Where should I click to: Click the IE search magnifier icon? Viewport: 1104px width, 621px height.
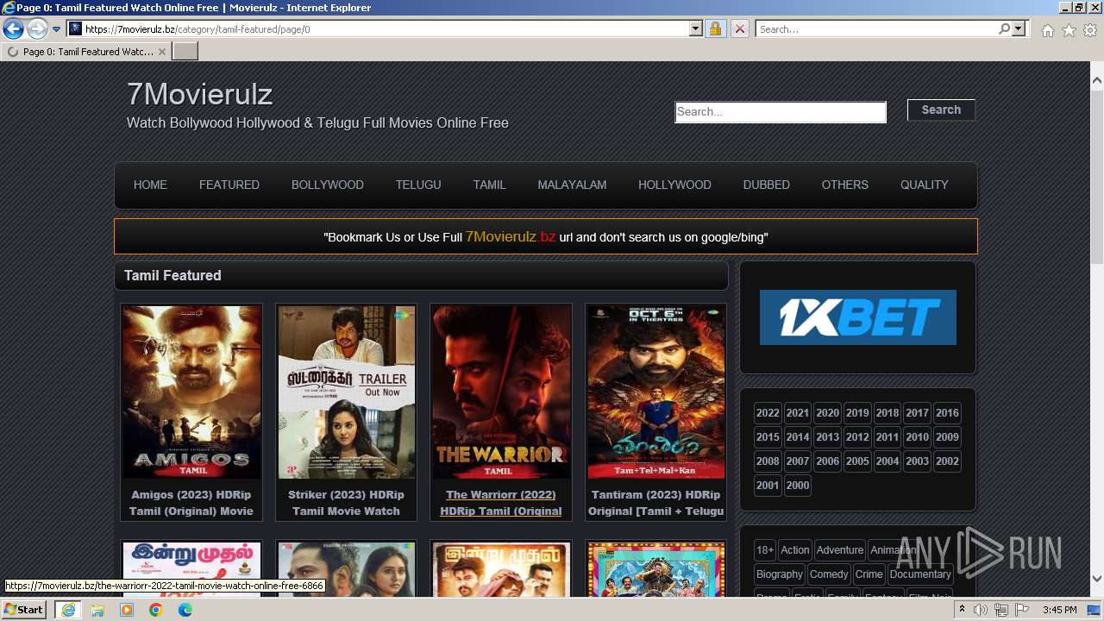tap(1004, 28)
